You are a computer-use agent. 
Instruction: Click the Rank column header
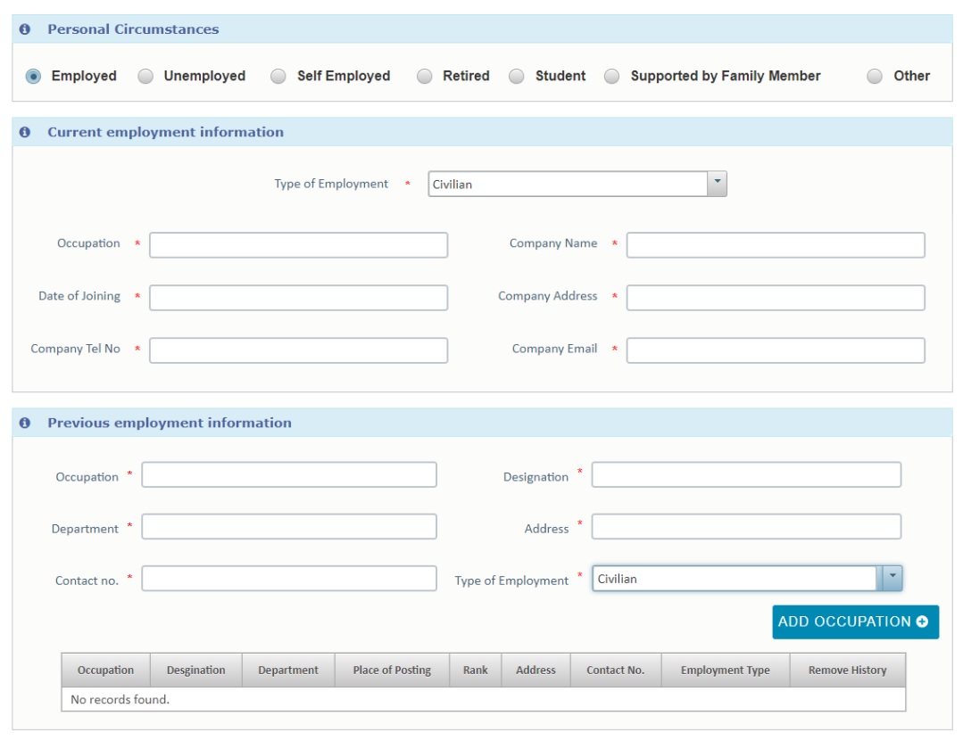(x=476, y=671)
